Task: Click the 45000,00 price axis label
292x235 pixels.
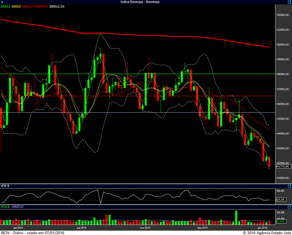Action: [283, 119]
